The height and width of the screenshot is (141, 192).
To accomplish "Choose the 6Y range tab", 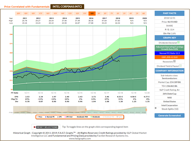I will (x=118, y=13).
